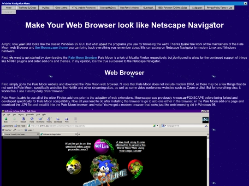Viewport: 249px width, 186px height.
Task: Open HTML Website Resources button
Action: pyautogui.click(x=83, y=8)
